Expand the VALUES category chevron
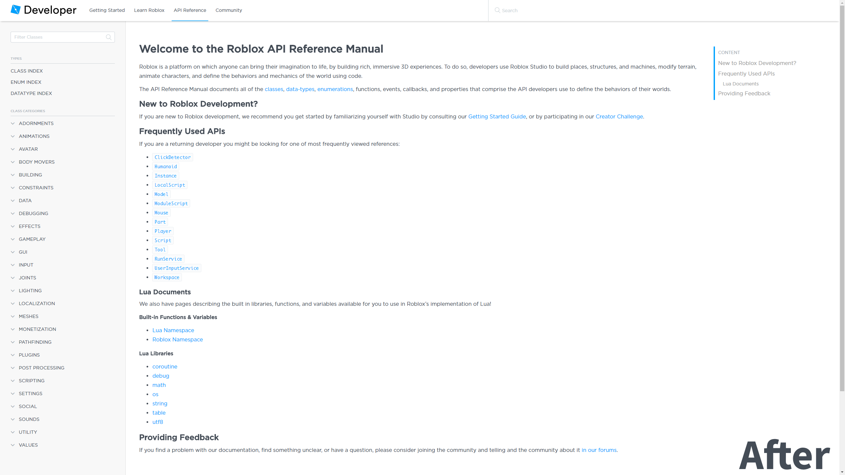Viewport: 845px width, 475px height. pos(13,445)
